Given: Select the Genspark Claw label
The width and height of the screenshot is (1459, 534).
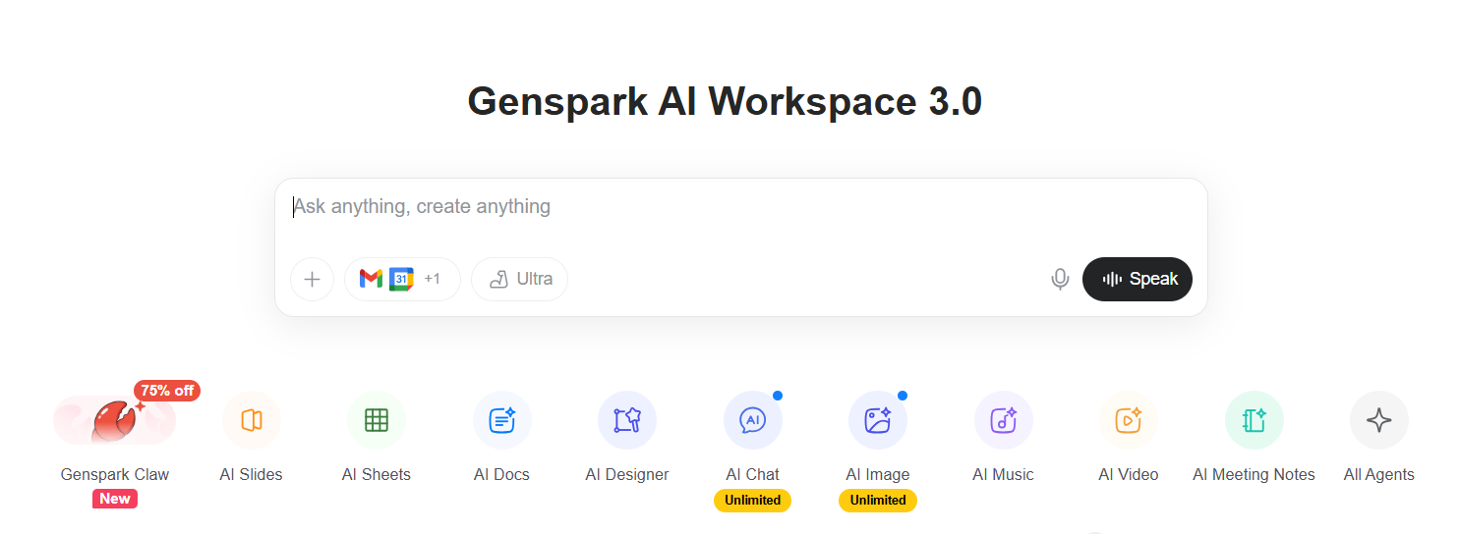Looking at the screenshot, I should click(x=115, y=475).
